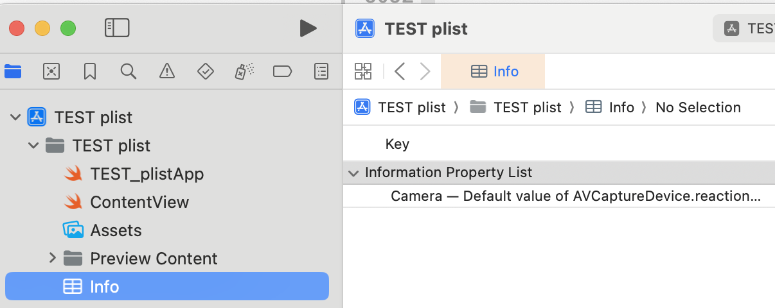Expand the Preview Content folder

[x=53, y=259]
